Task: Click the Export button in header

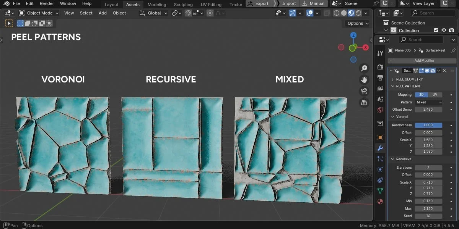Action: pyautogui.click(x=261, y=3)
